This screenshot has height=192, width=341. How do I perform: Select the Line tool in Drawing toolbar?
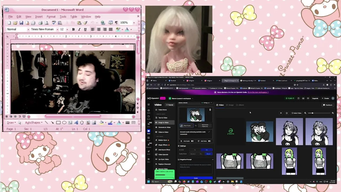(46, 123)
